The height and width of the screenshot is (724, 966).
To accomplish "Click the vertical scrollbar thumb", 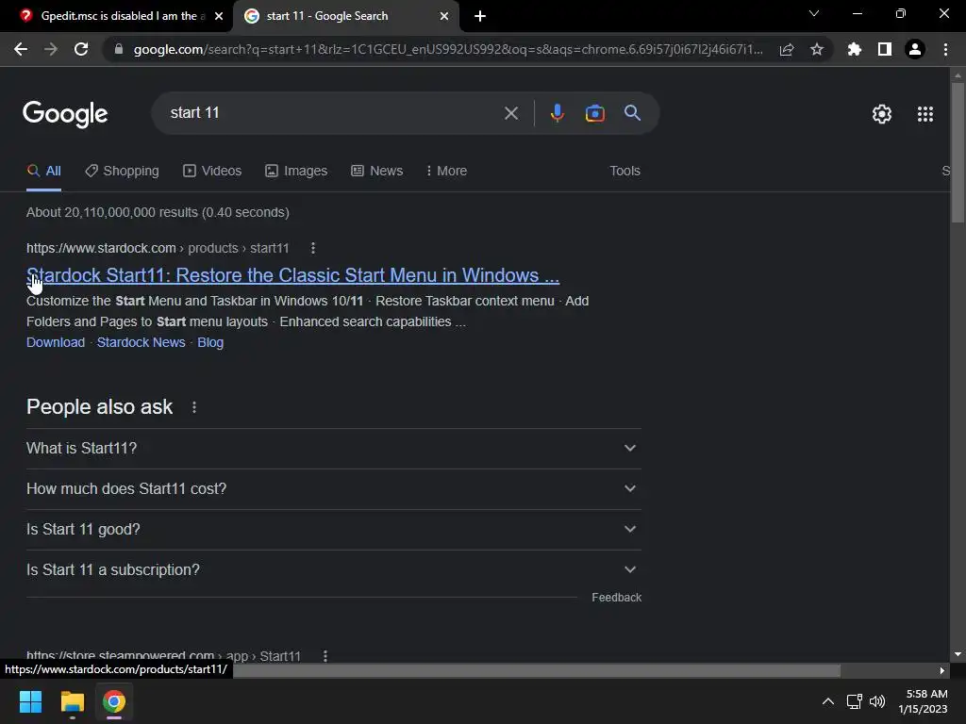I will pyautogui.click(x=958, y=152).
